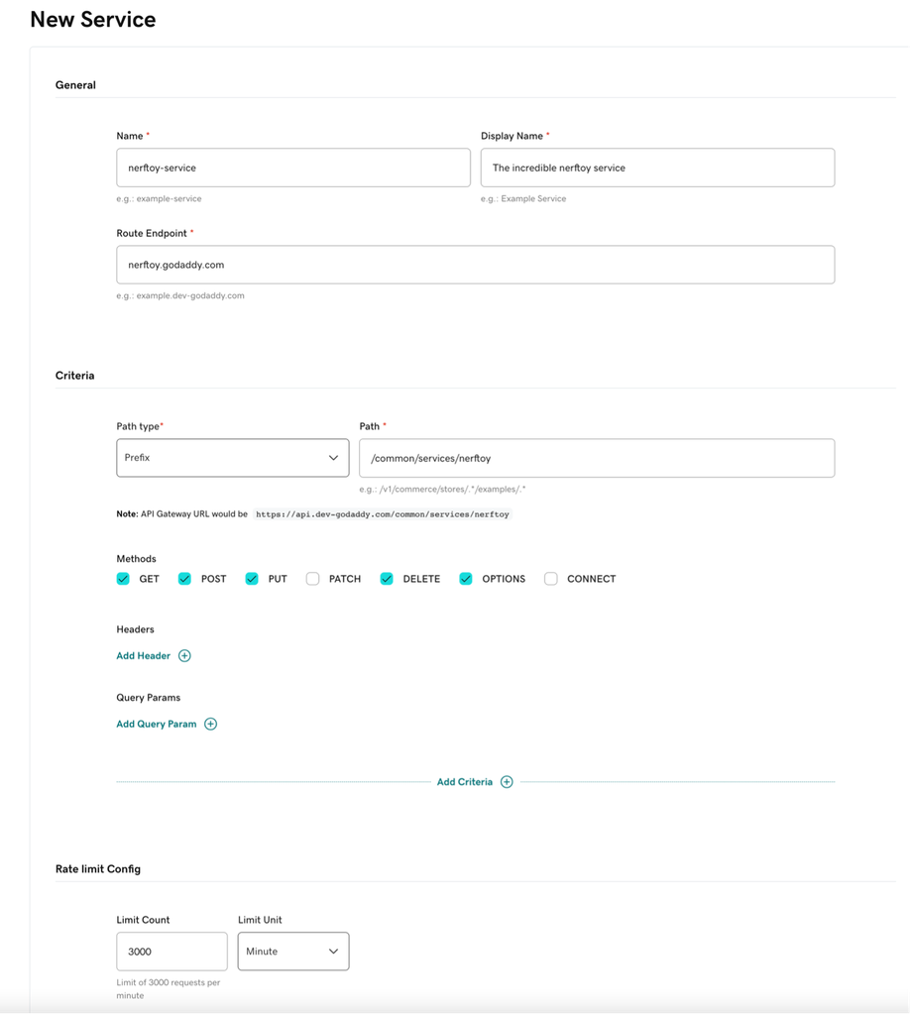Enable the PATCH method checkbox
The height and width of the screenshot is (1015, 912).
coord(312,579)
